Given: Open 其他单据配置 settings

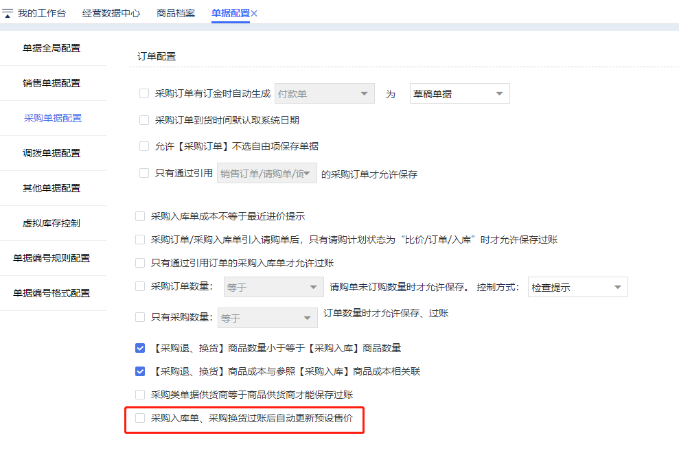Looking at the screenshot, I should point(53,187).
